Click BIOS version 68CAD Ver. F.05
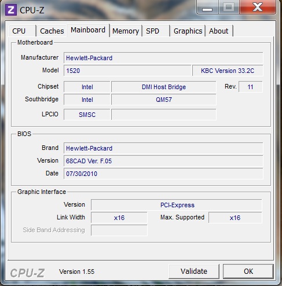This screenshot has height=286, width=282. click(163, 161)
